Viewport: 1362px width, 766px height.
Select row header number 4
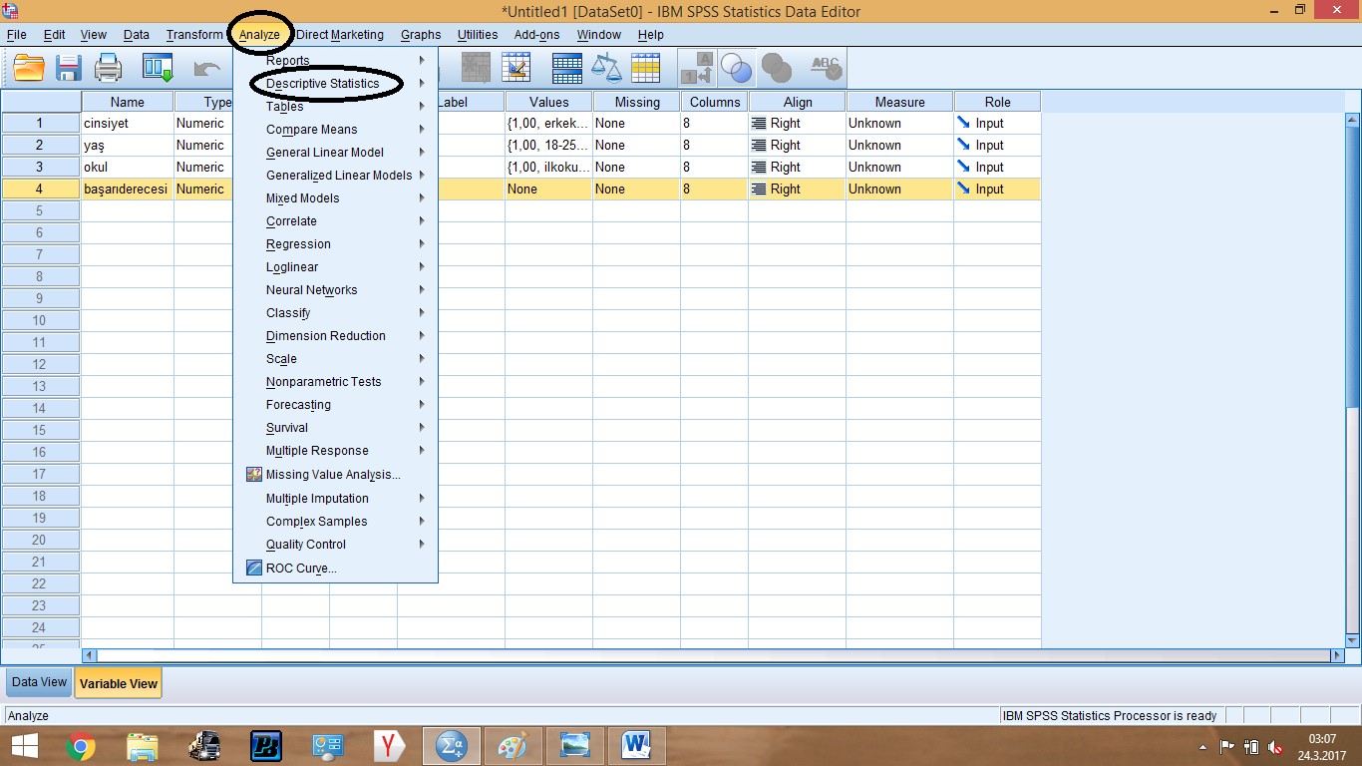coord(41,190)
